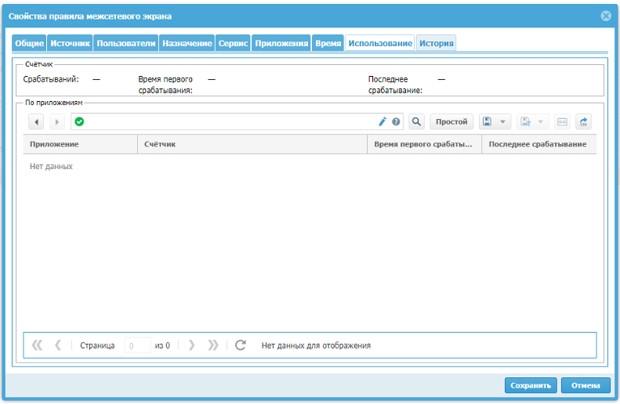The image size is (620, 404).
Task: Click the pencil edit filter icon
Action: click(x=383, y=122)
